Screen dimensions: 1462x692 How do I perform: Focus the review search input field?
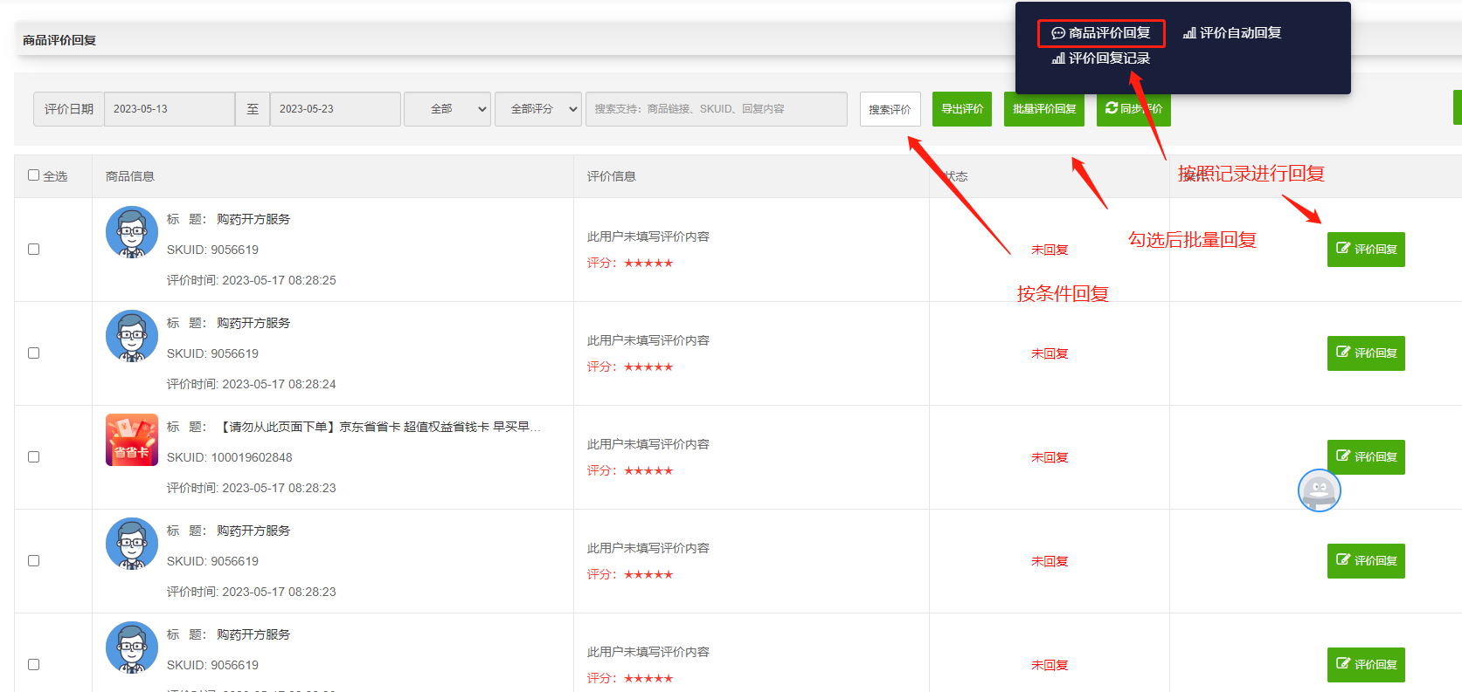pos(716,109)
